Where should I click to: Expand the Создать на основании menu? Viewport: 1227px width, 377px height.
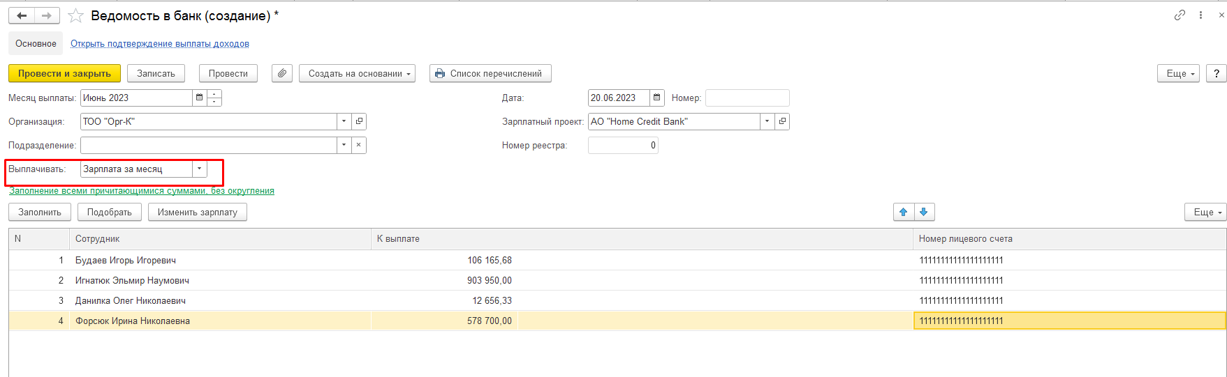coord(357,73)
